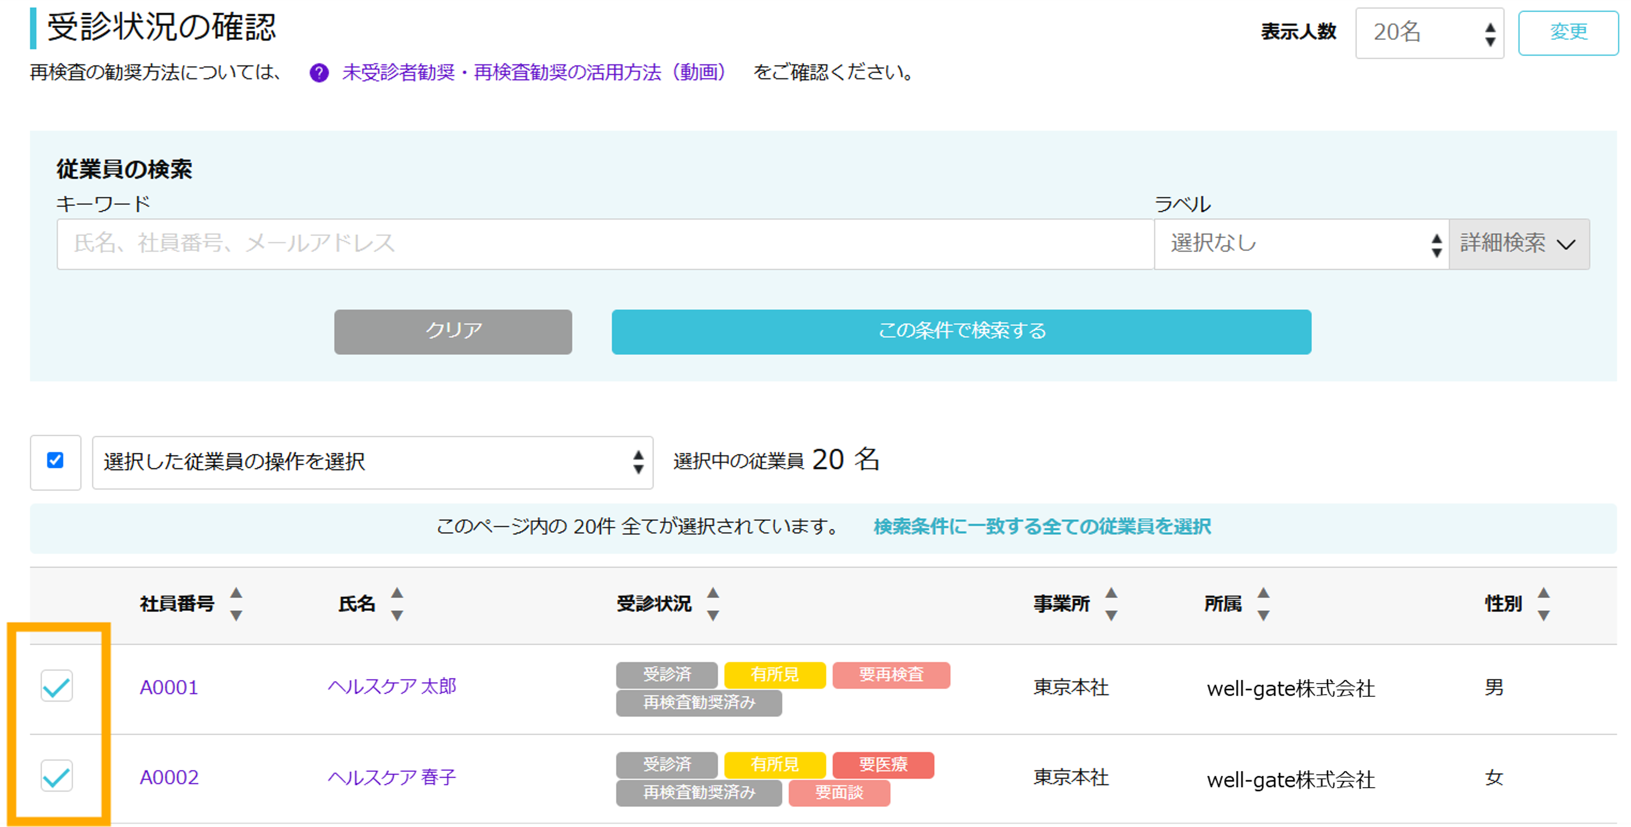Sort table by 事業所 column arrows

pos(1111,604)
